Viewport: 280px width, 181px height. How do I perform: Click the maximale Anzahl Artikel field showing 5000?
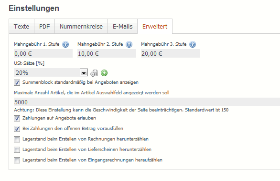(147, 102)
